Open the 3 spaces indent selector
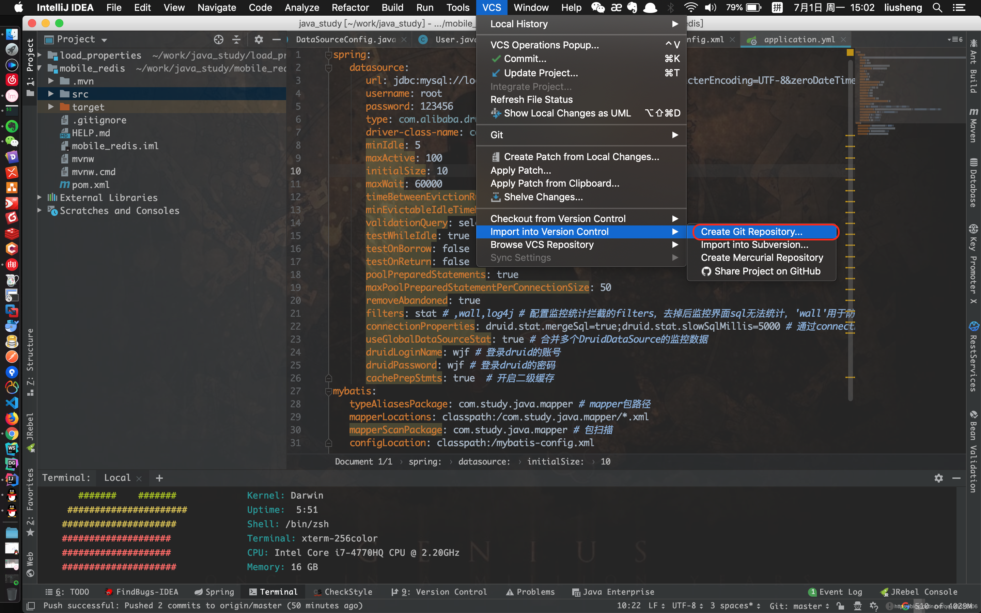 [x=735, y=606]
